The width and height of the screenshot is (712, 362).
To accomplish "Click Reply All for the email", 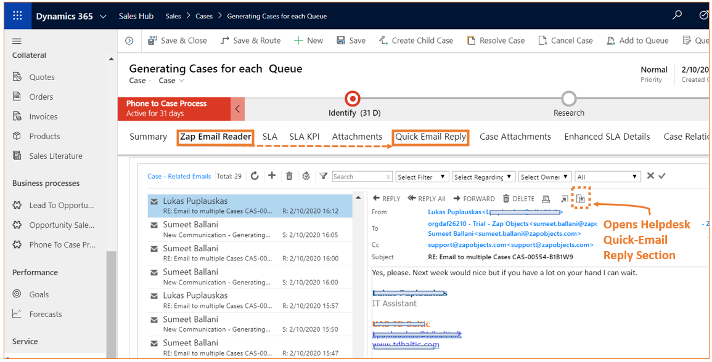I will [x=427, y=199].
